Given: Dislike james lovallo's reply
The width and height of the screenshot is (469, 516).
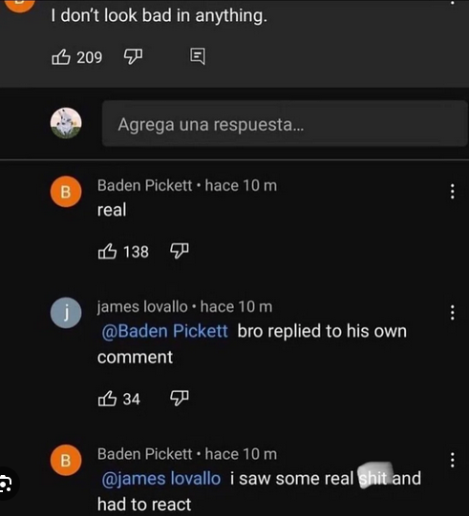Looking at the screenshot, I should pyautogui.click(x=180, y=398).
